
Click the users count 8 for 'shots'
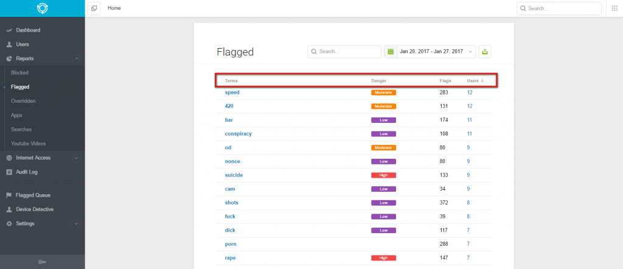(468, 203)
